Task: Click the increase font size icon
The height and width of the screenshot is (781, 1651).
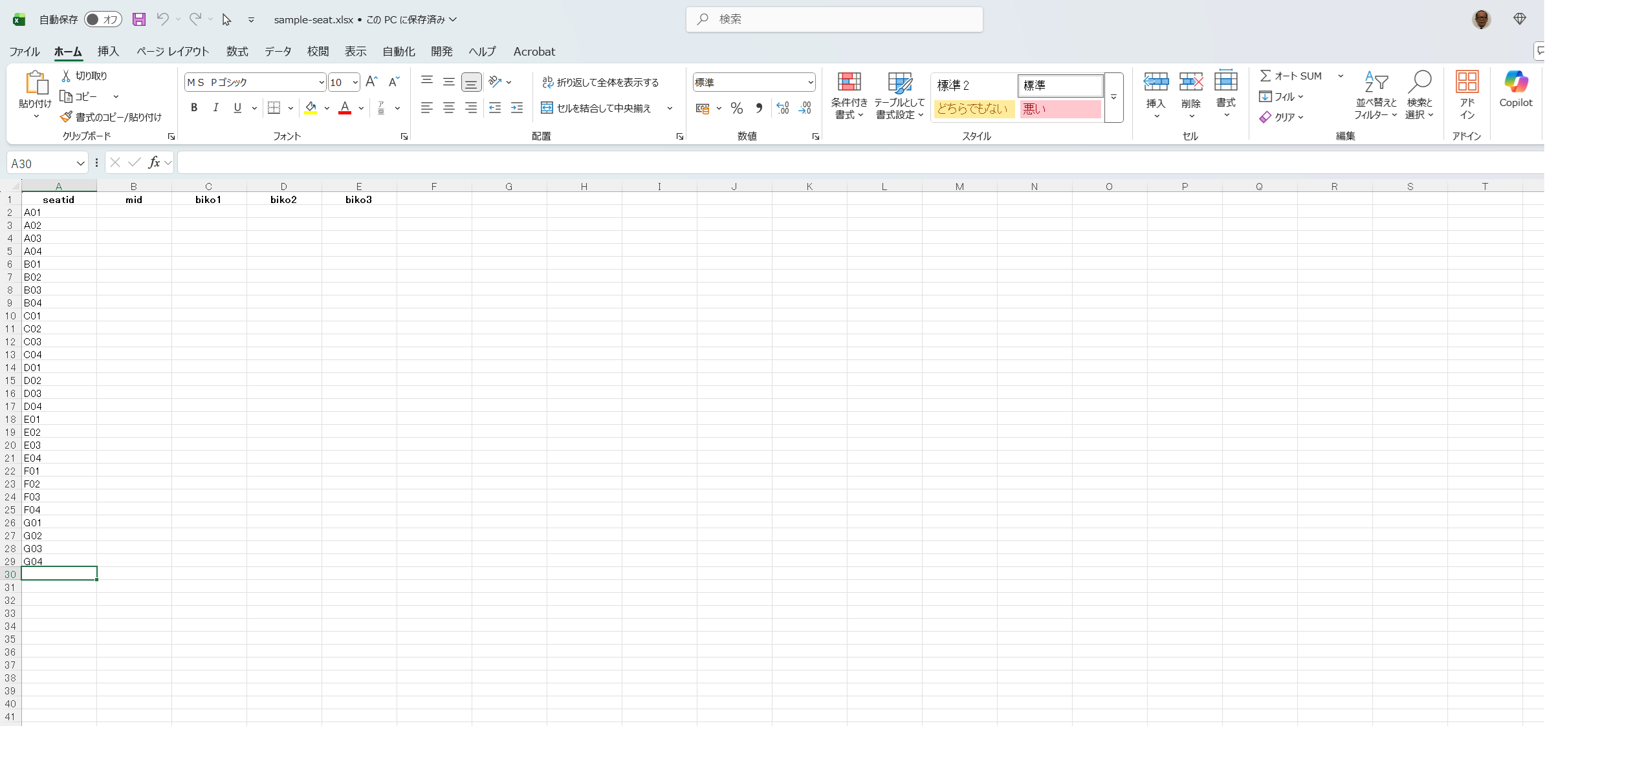Action: coord(371,81)
